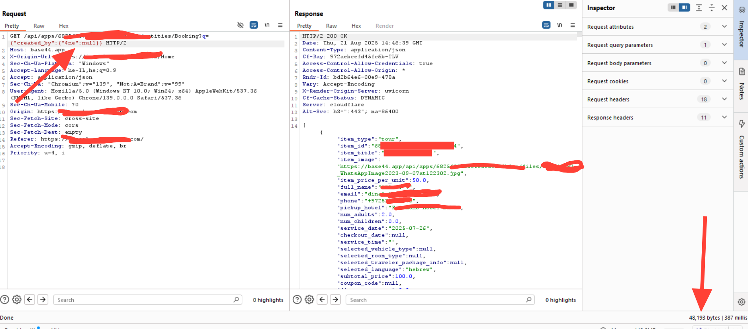Click 'Request headers' count badge 18
748x329 pixels.
coord(704,99)
